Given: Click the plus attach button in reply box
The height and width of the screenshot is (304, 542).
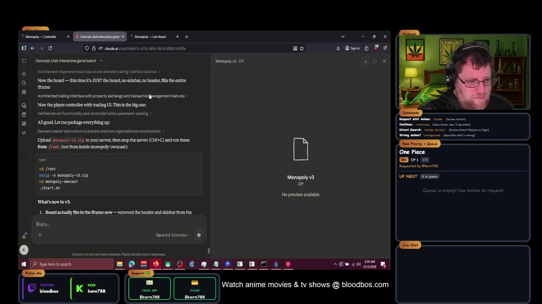Looking at the screenshot, I should click(x=40, y=235).
